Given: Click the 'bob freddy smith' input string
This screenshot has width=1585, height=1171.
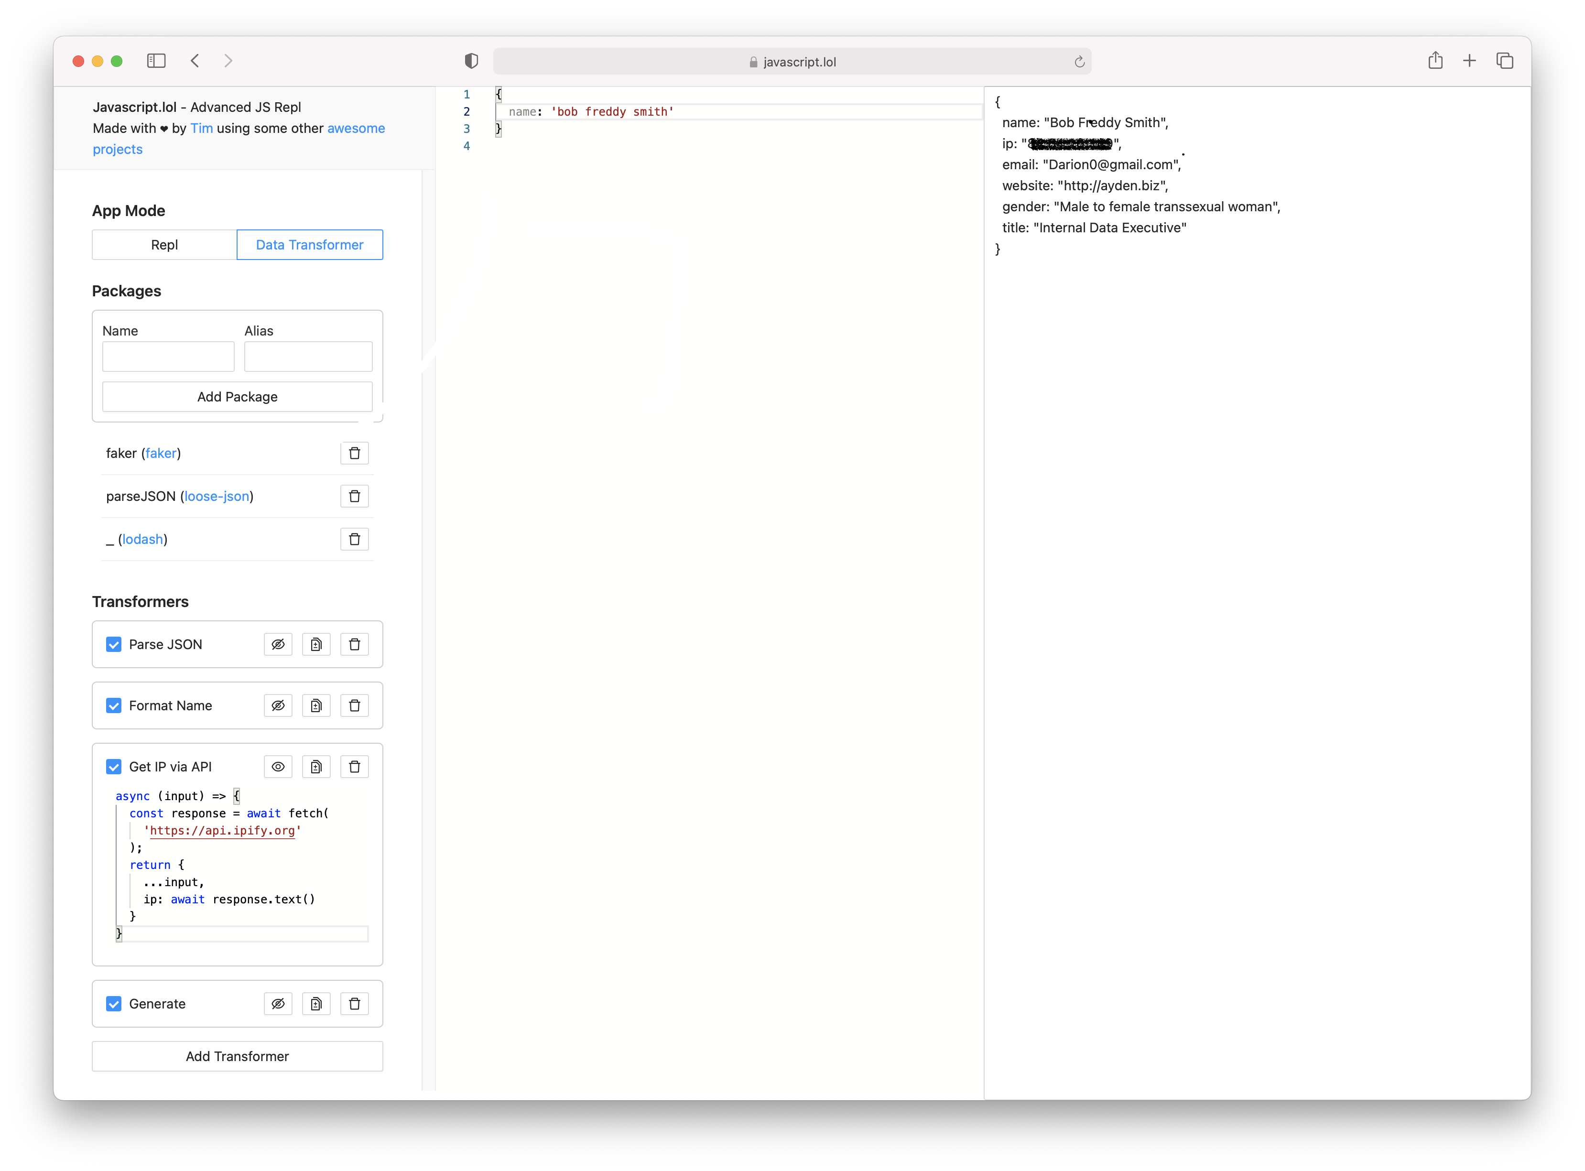Looking at the screenshot, I should [612, 111].
